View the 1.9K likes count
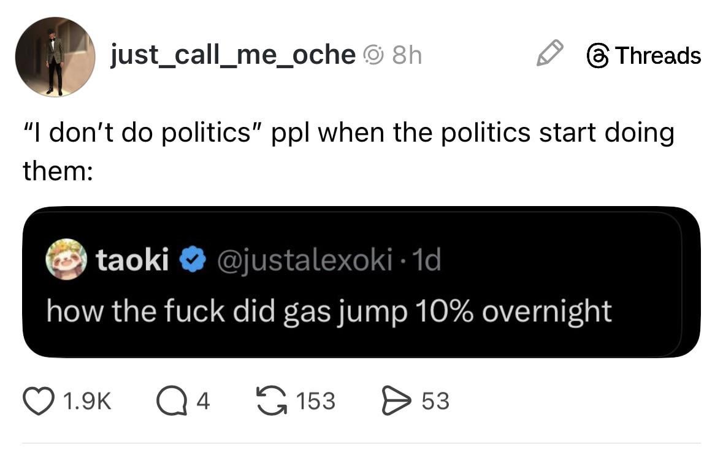This screenshot has height=471, width=723. point(87,401)
